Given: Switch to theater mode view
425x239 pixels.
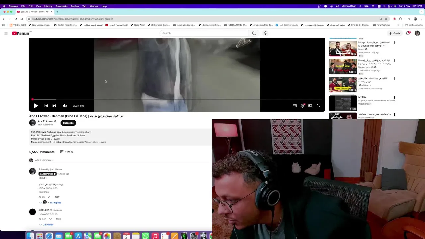Looking at the screenshot, I should (x=310, y=106).
